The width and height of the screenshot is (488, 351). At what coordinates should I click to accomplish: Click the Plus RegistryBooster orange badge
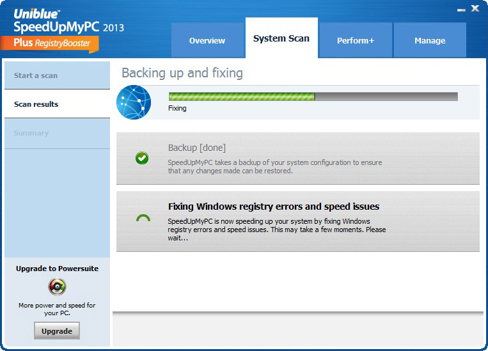pyautogui.click(x=50, y=43)
